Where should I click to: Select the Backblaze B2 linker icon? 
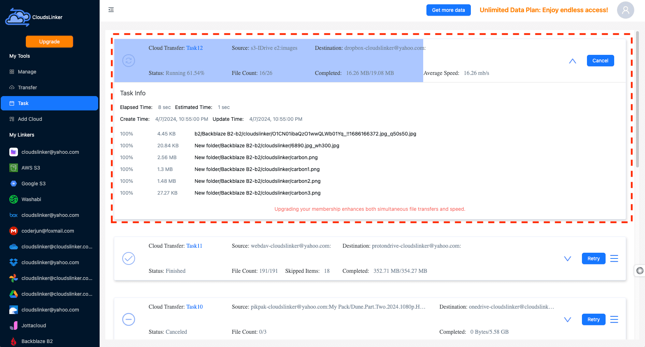[x=14, y=341]
